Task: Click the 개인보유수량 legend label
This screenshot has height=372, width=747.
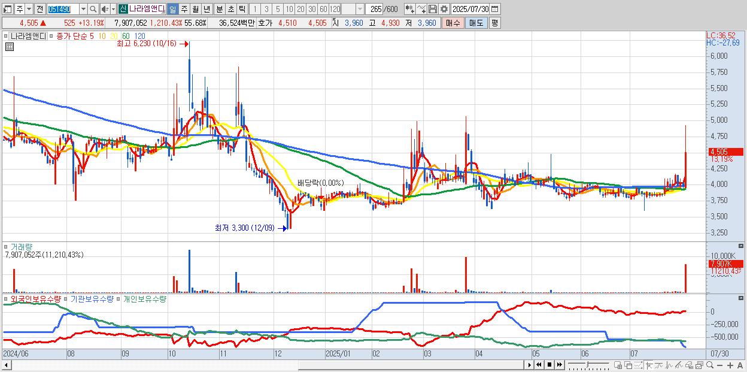Action: pos(144,298)
